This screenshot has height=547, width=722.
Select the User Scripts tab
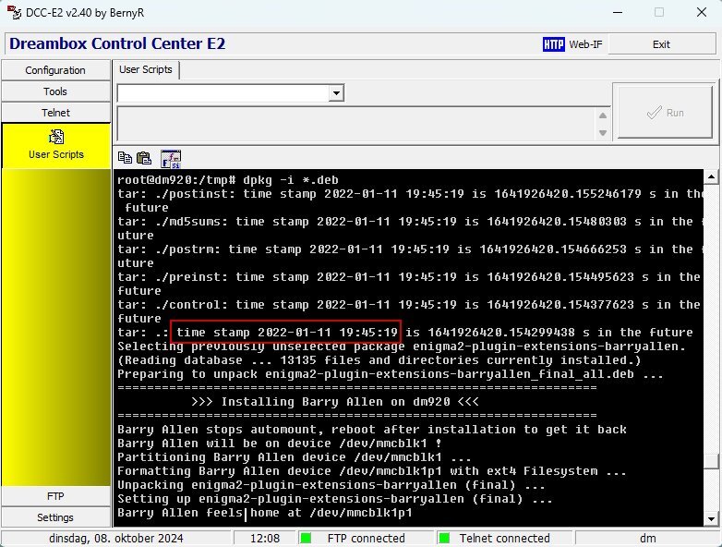point(146,69)
